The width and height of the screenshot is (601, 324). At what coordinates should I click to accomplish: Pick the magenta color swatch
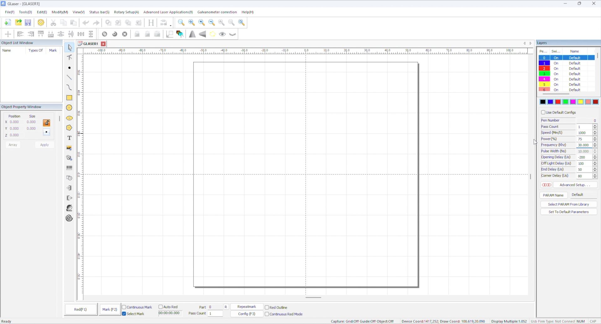[573, 102]
